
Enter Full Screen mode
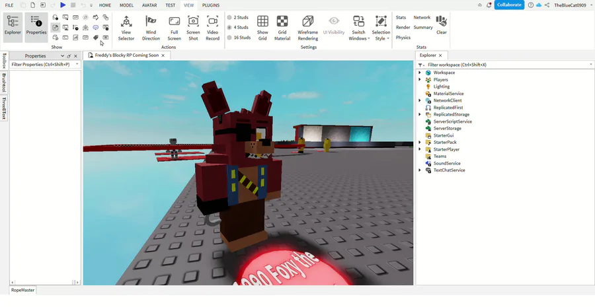174,28
